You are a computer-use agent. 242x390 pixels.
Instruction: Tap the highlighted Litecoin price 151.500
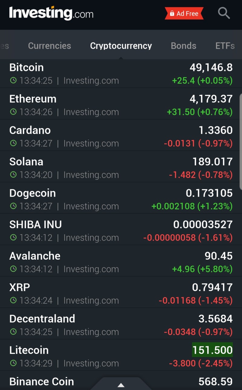pyautogui.click(x=212, y=350)
